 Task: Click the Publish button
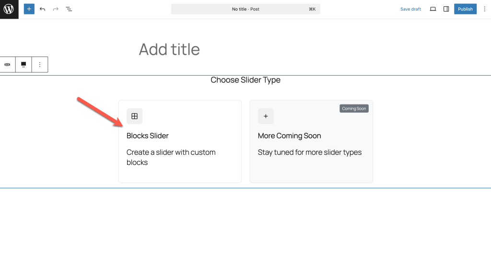pyautogui.click(x=465, y=9)
